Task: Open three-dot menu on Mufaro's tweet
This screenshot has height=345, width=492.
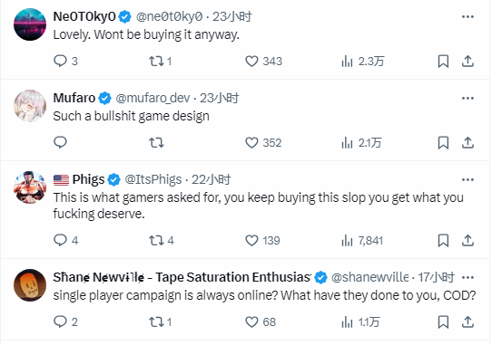Action: [467, 99]
